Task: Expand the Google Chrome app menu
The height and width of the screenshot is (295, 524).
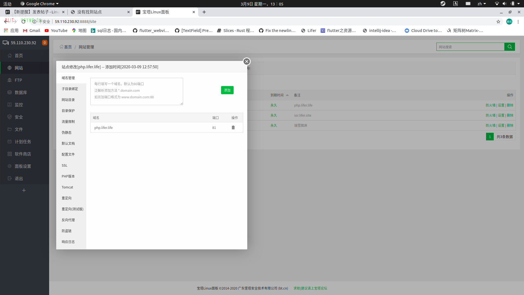Action: pos(40,4)
